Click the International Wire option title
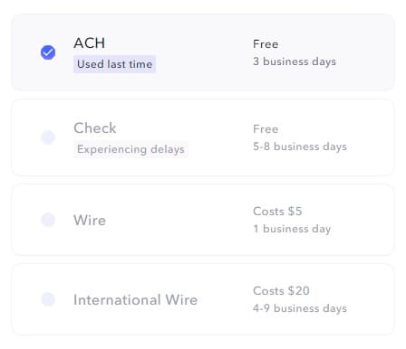This screenshot has width=406, height=349. pos(135,300)
